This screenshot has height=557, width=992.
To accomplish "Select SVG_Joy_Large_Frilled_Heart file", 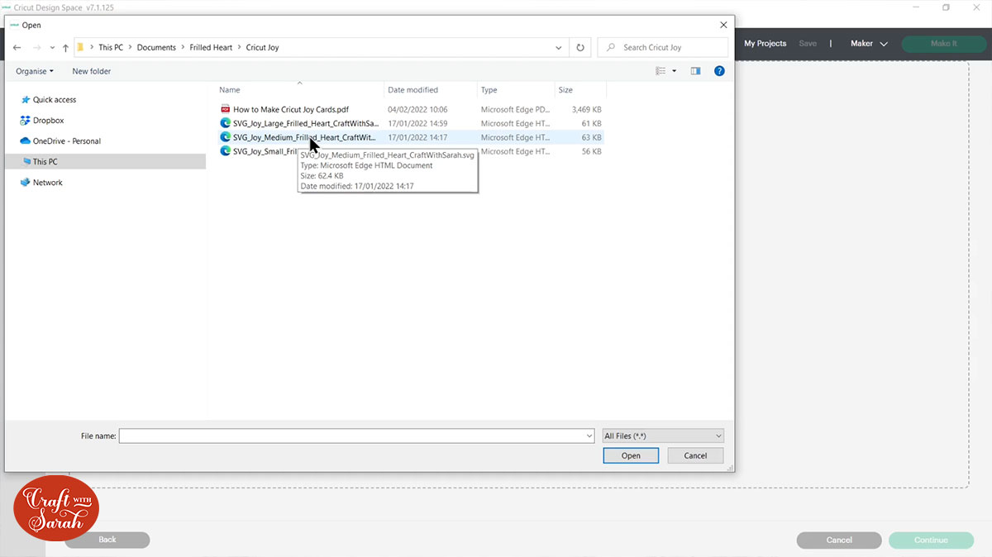I will coord(305,123).
